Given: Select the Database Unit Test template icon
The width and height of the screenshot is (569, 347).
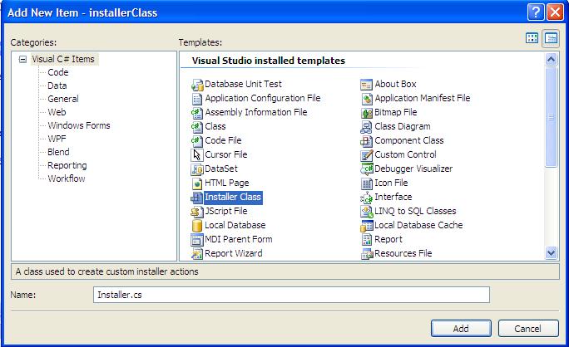Looking at the screenshot, I should pyautogui.click(x=197, y=85).
